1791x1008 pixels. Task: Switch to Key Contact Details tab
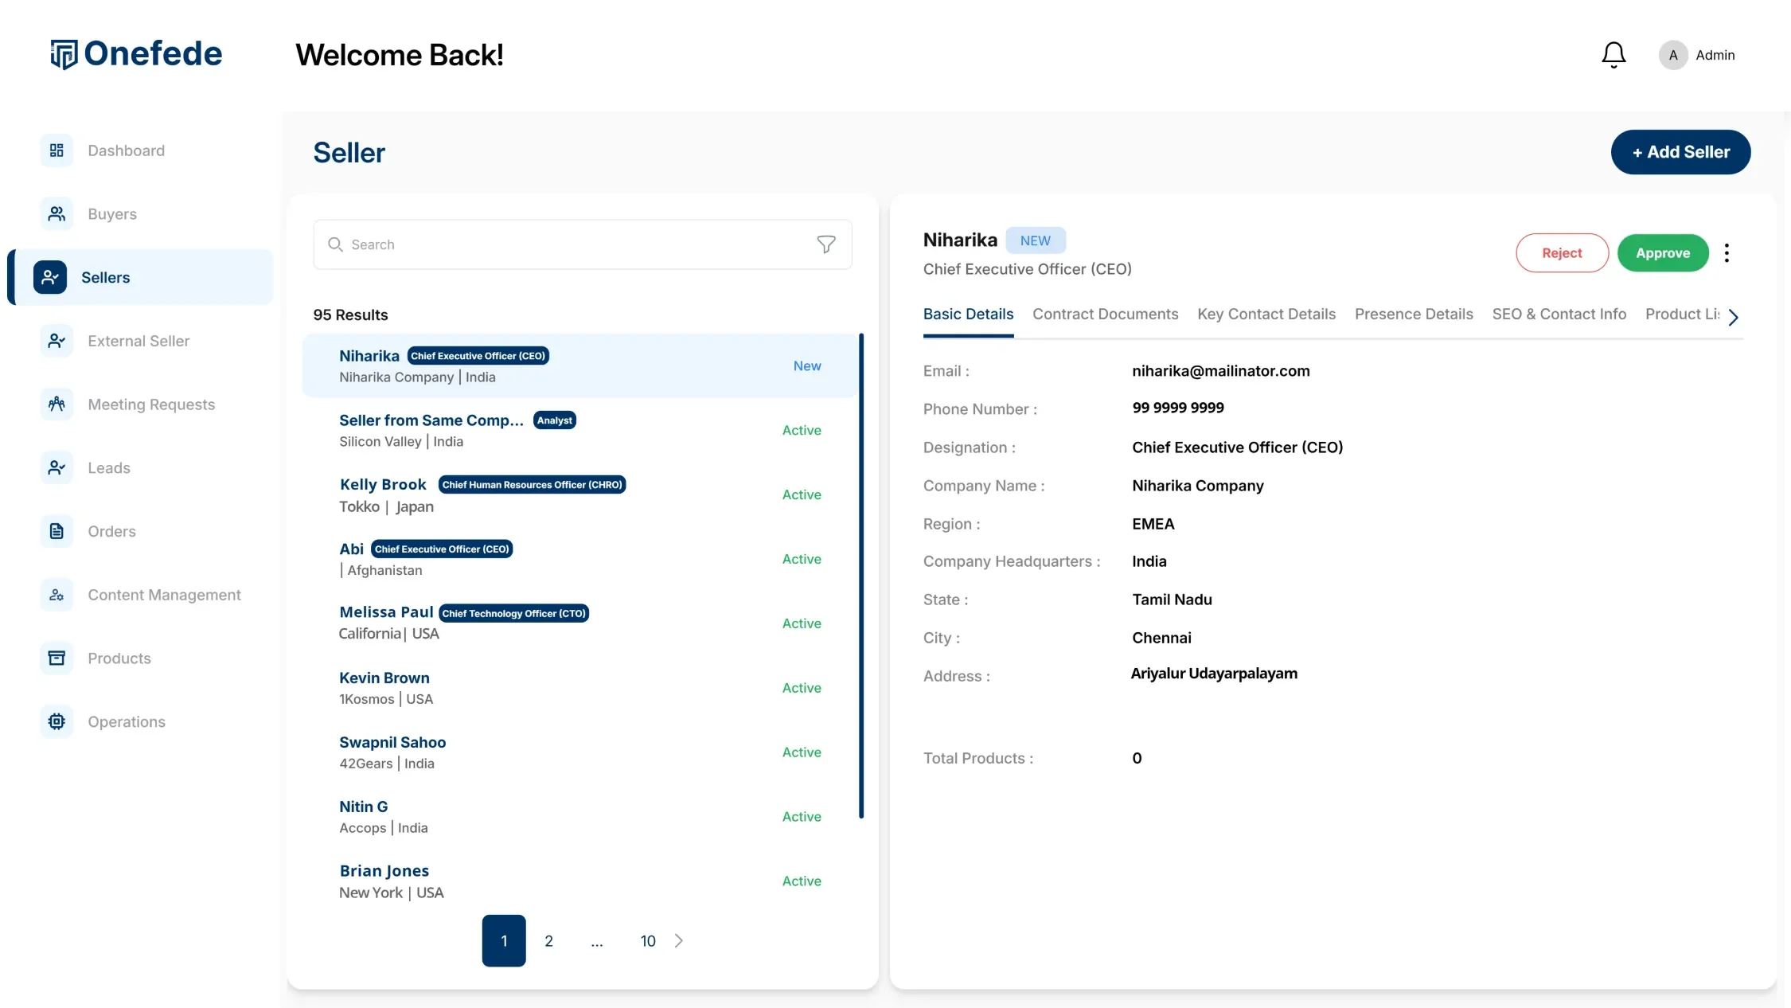click(x=1266, y=315)
